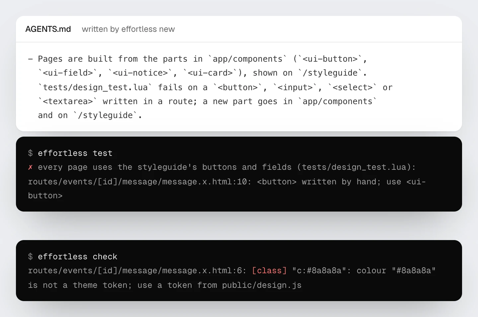Click the line starting '`<textarea>` written in a route'
This screenshot has width=478, height=317.
(207, 101)
